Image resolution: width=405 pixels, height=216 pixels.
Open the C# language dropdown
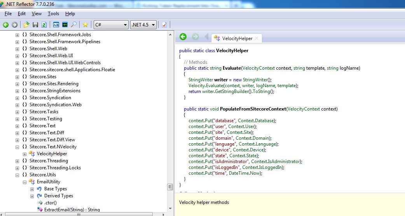[111, 25]
